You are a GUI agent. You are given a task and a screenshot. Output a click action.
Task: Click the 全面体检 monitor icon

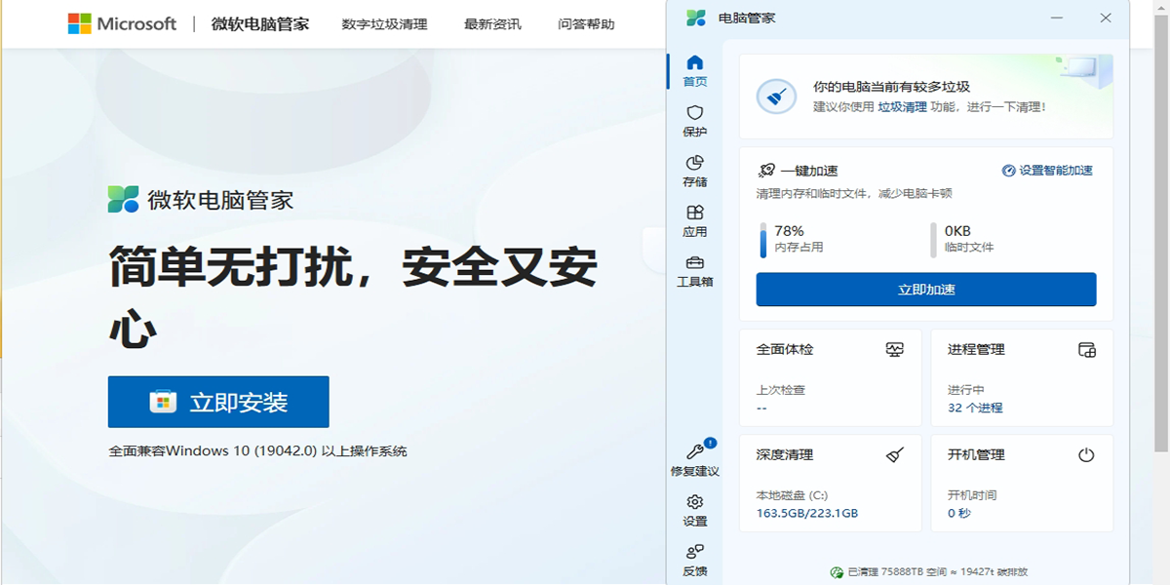click(x=894, y=349)
